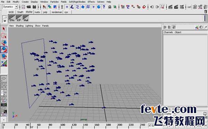
Task: Expand the shelf menu arrow
Action: (5, 21)
